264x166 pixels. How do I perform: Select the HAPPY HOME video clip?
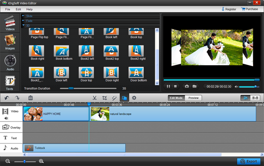coord(56,114)
